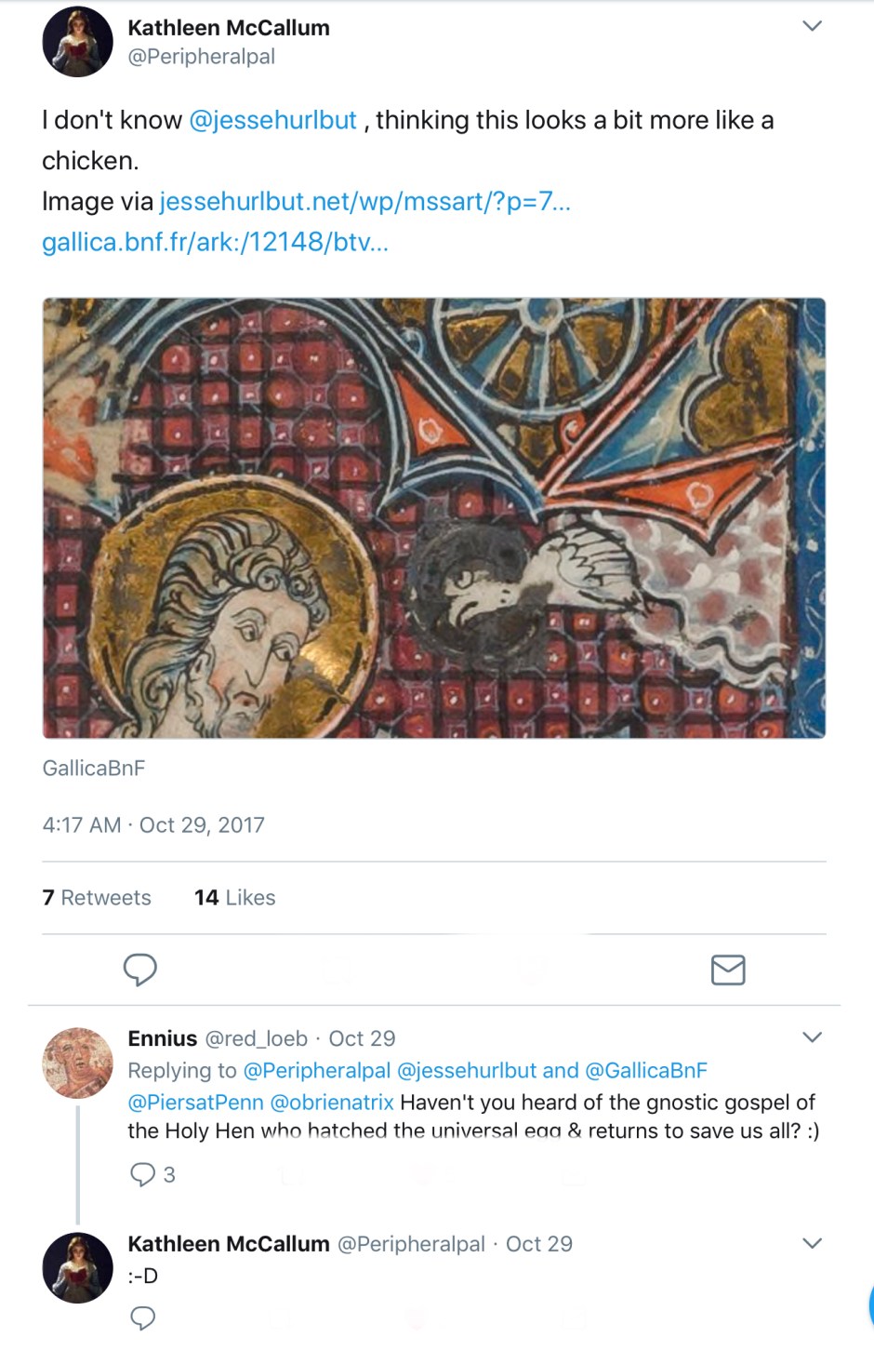Enlarge the medieval manuscript image
The width and height of the screenshot is (874, 1351).
coord(434,517)
